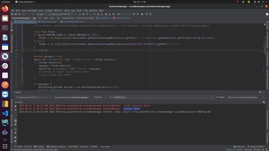The height and width of the screenshot is (151, 269).
Task: Click the Open file toolbar icon
Action: click(12, 14)
